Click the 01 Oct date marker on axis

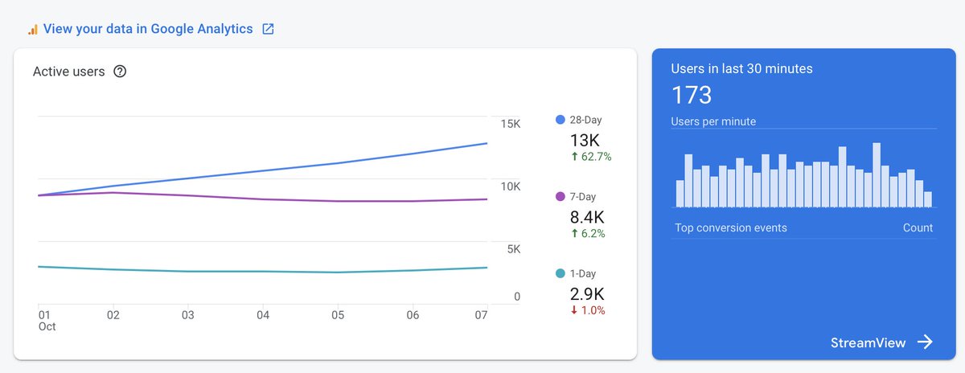click(x=45, y=322)
